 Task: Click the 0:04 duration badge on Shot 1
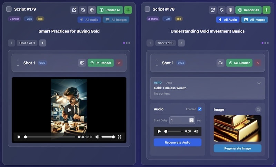click(181, 63)
